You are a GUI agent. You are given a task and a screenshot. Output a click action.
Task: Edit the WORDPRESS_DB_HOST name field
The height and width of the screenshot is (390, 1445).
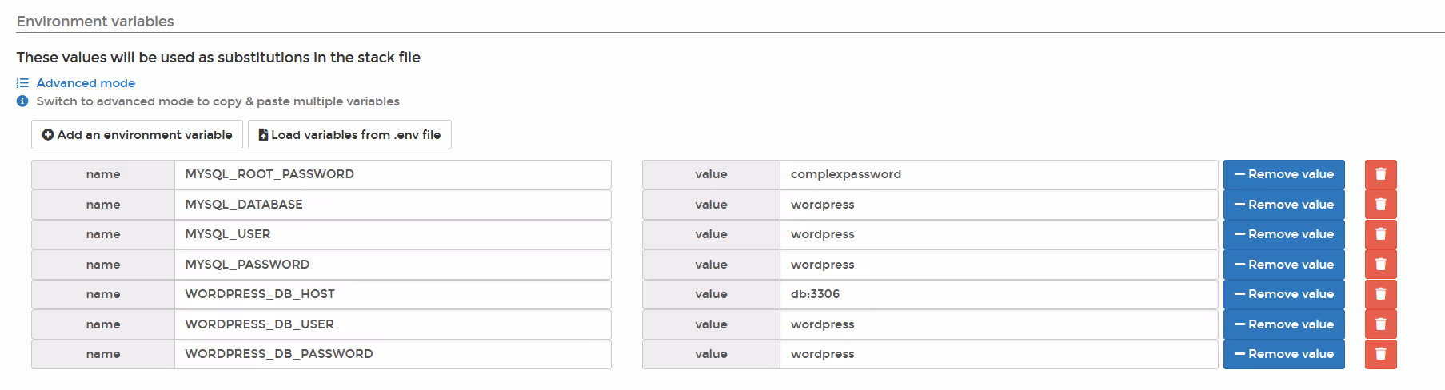pos(393,294)
